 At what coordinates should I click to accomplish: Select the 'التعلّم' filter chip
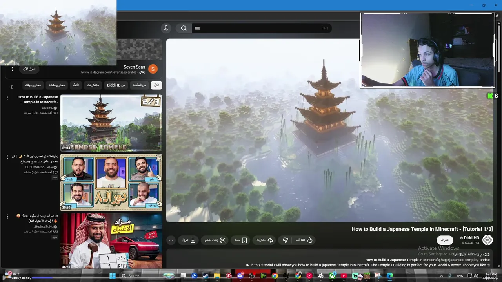click(x=76, y=85)
